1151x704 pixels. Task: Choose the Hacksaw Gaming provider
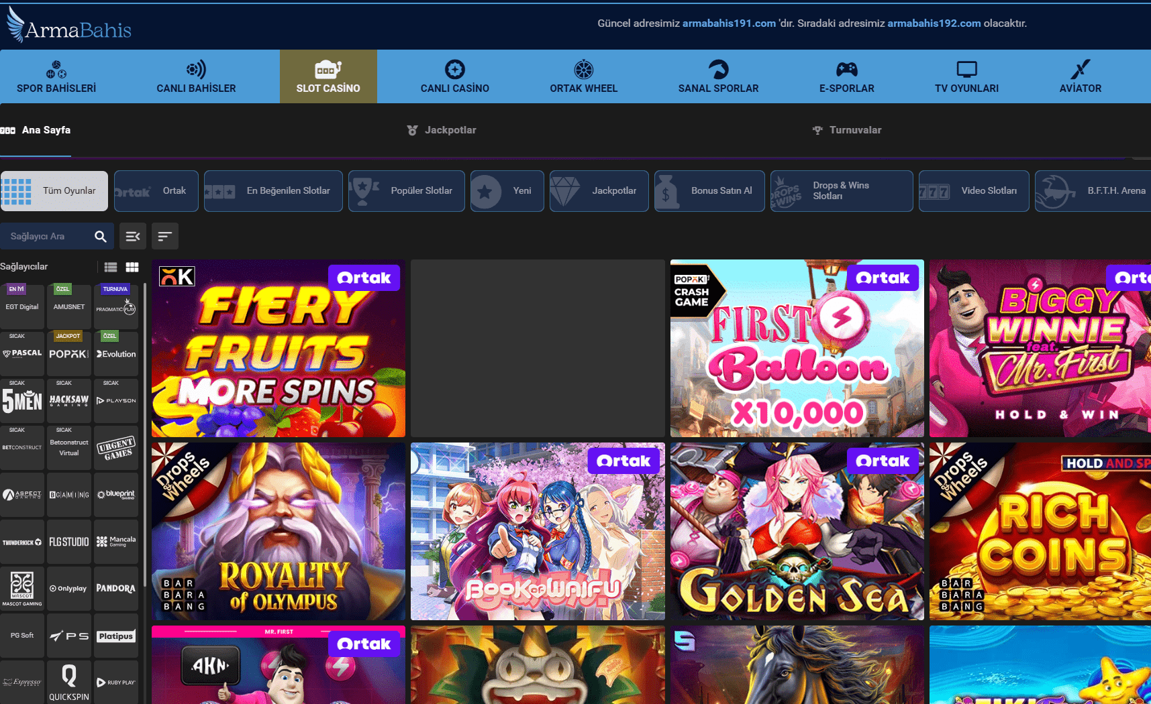(69, 400)
